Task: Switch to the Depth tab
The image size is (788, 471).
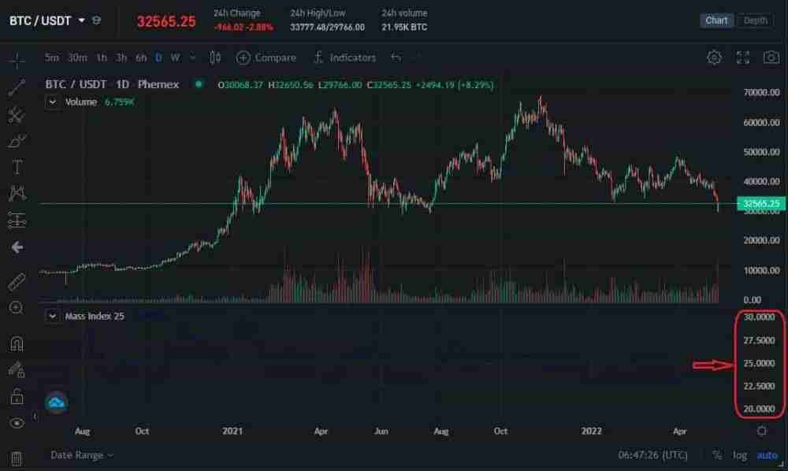Action: tap(755, 20)
